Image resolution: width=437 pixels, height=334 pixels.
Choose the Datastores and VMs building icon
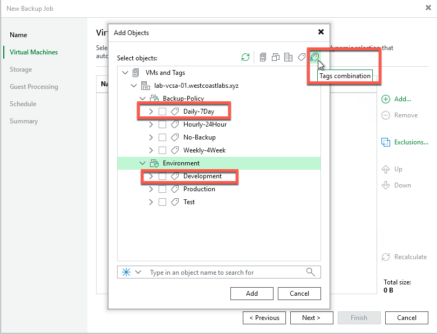tap(288, 57)
